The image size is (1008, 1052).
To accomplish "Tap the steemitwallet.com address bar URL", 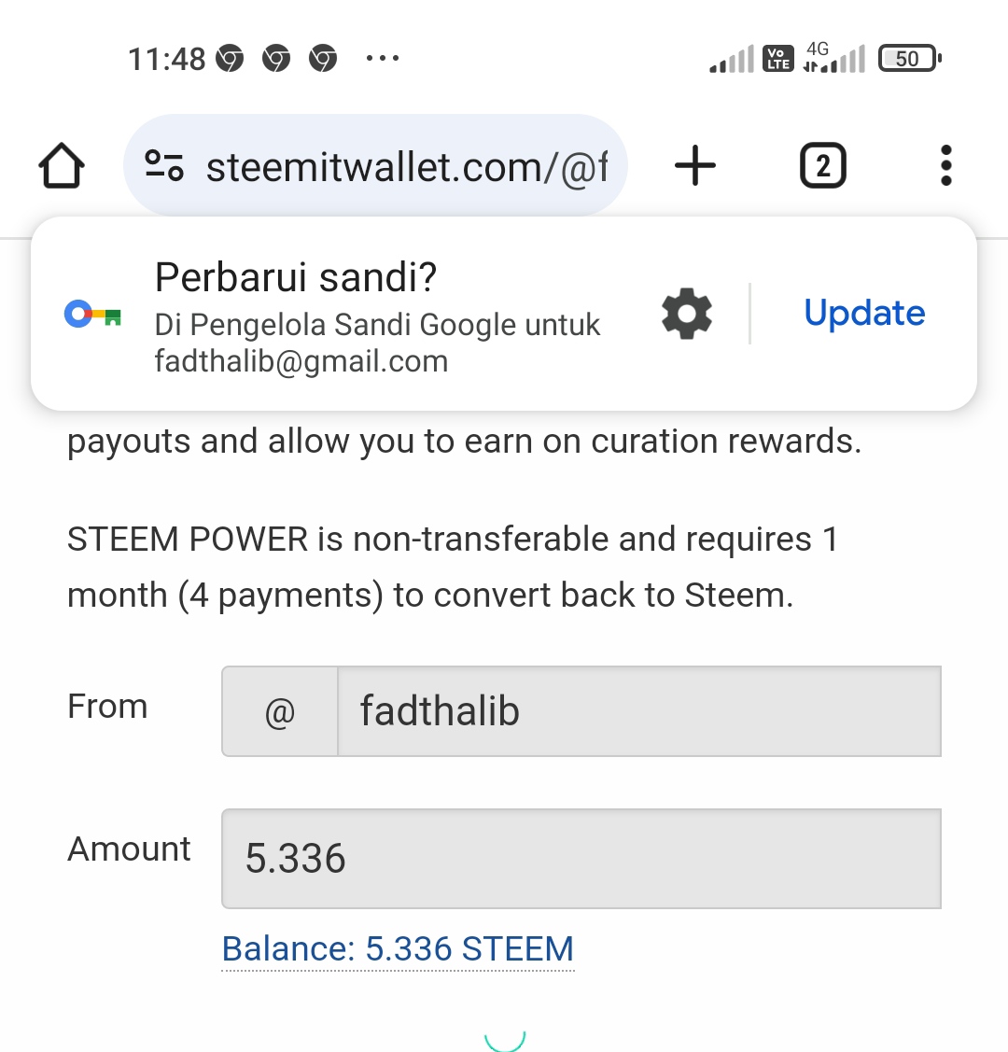I will 406,168.
